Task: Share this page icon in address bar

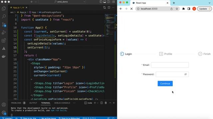Action: click(171, 9)
